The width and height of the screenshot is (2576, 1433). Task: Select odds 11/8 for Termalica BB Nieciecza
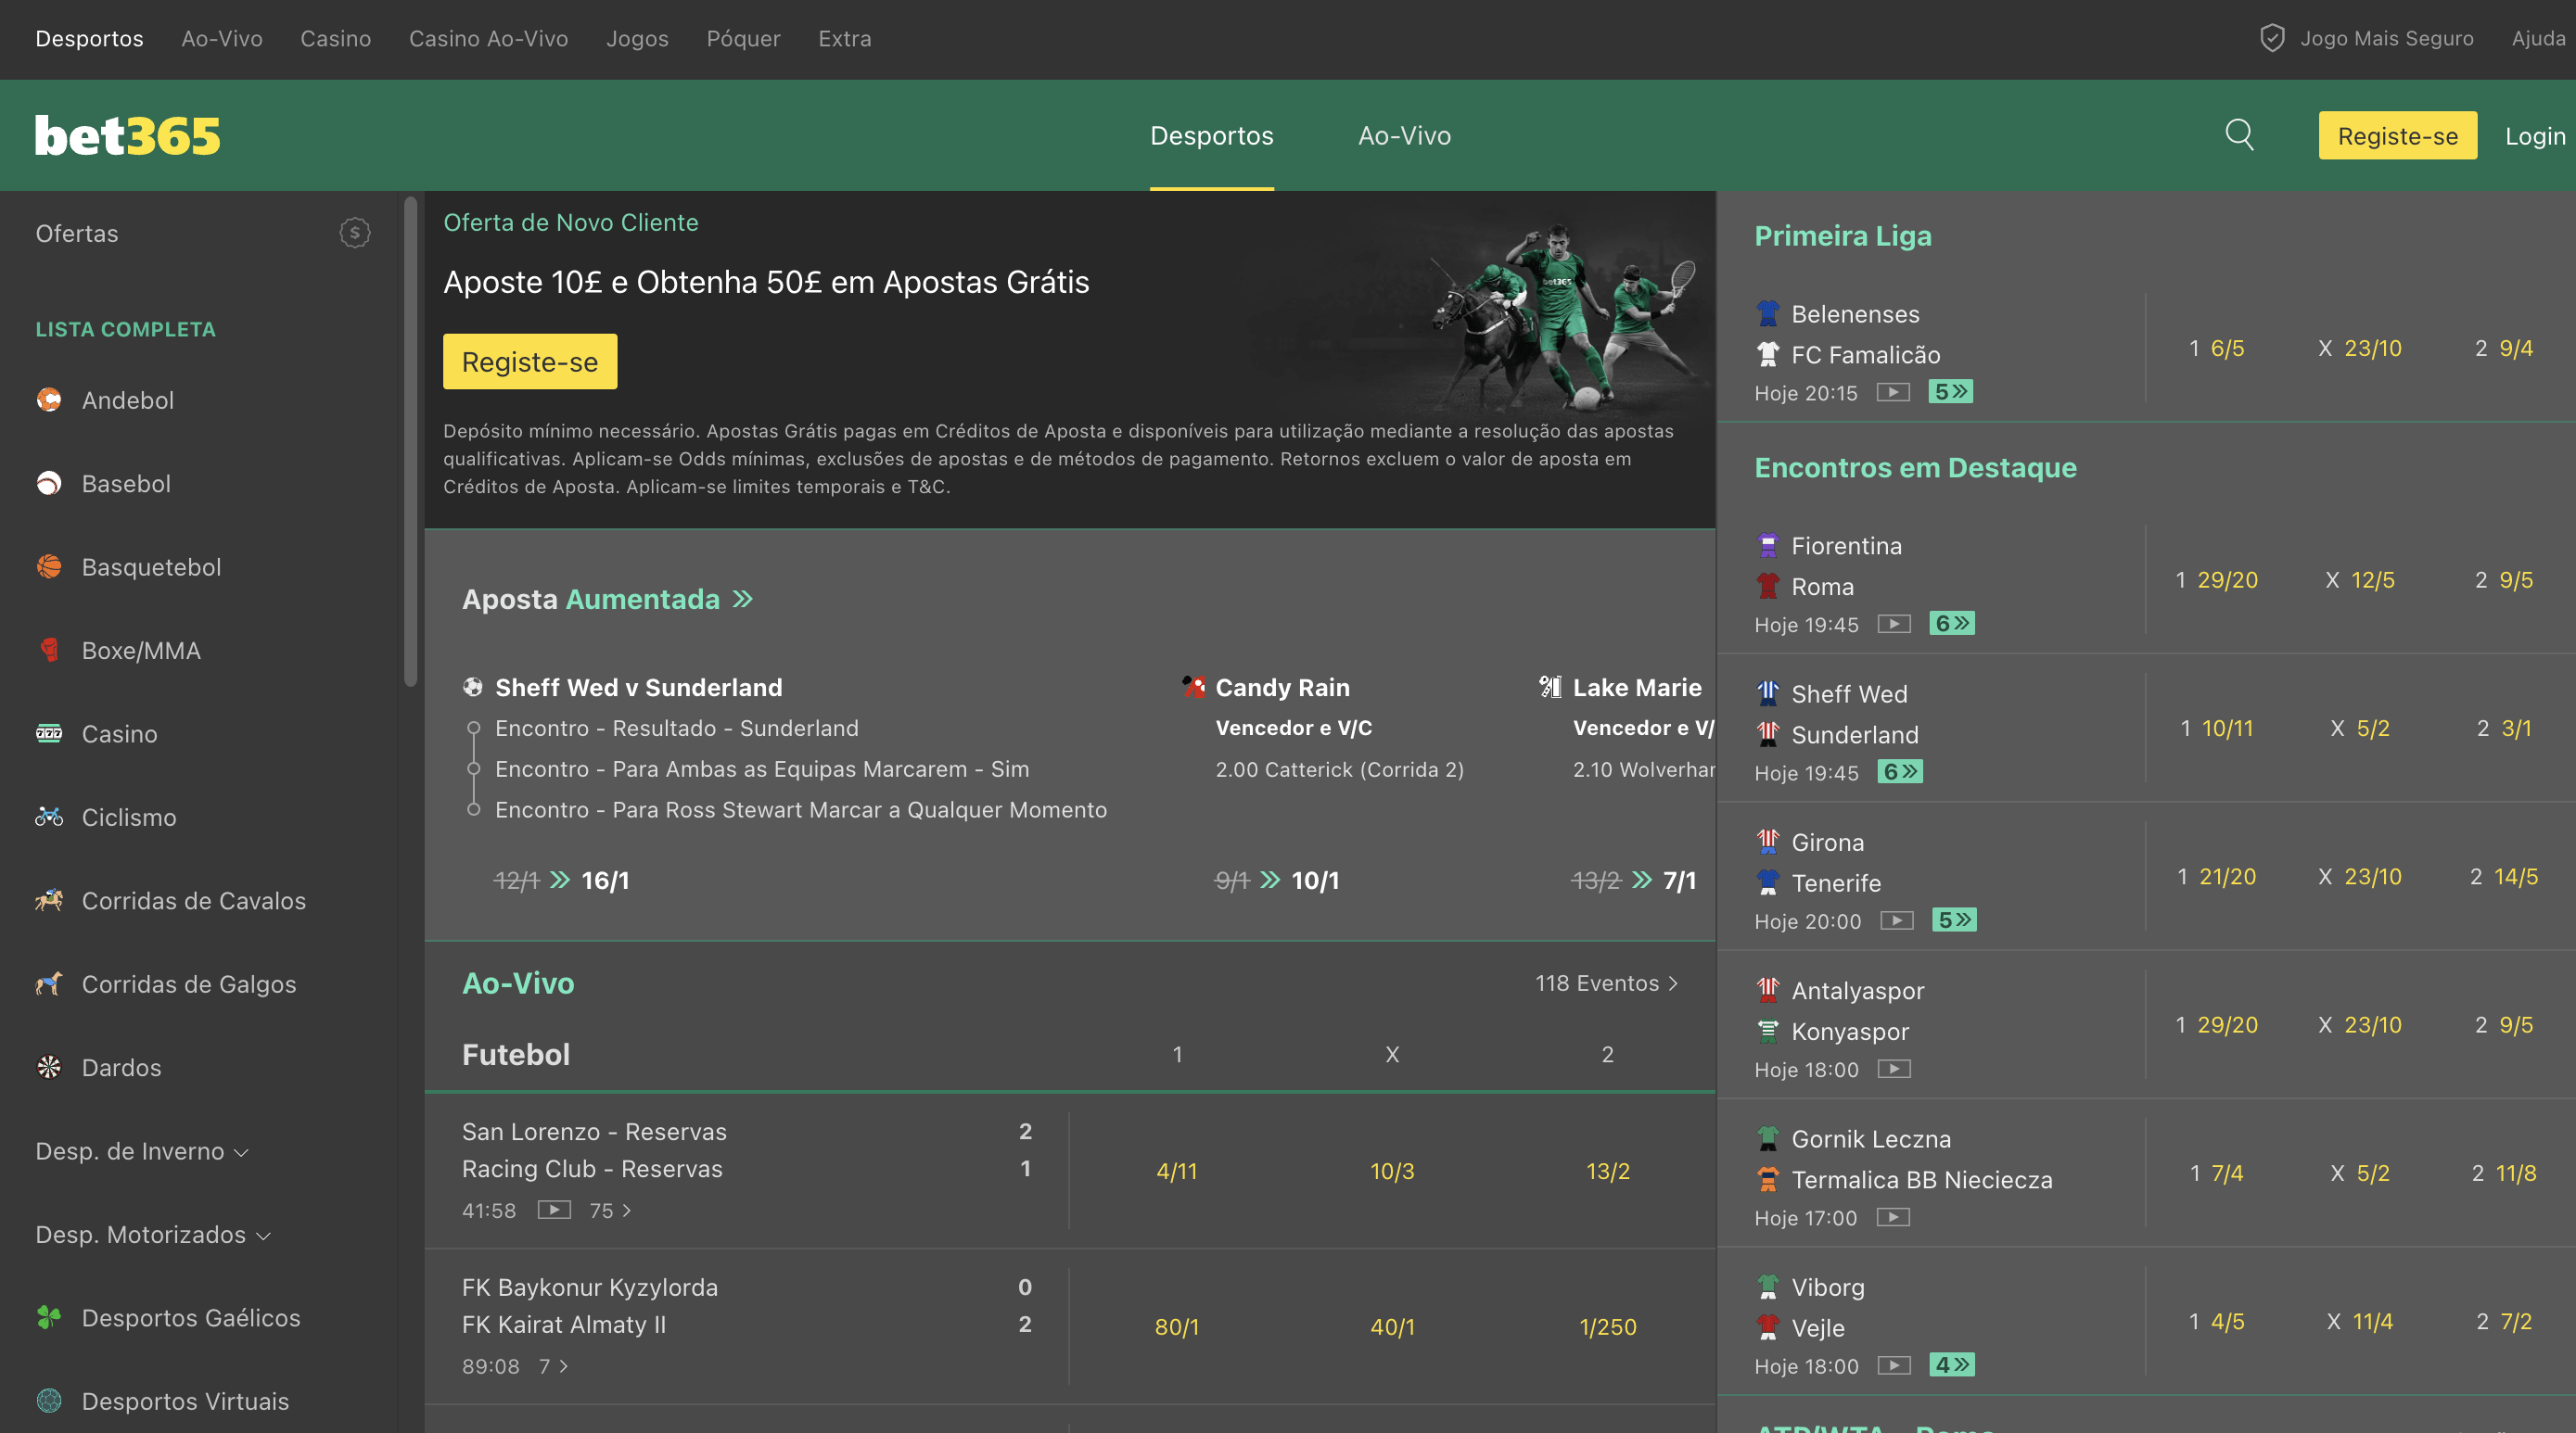coord(2516,1173)
